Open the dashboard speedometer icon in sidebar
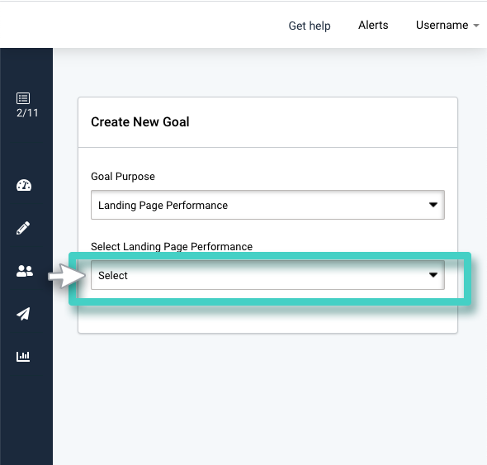 pyautogui.click(x=24, y=185)
